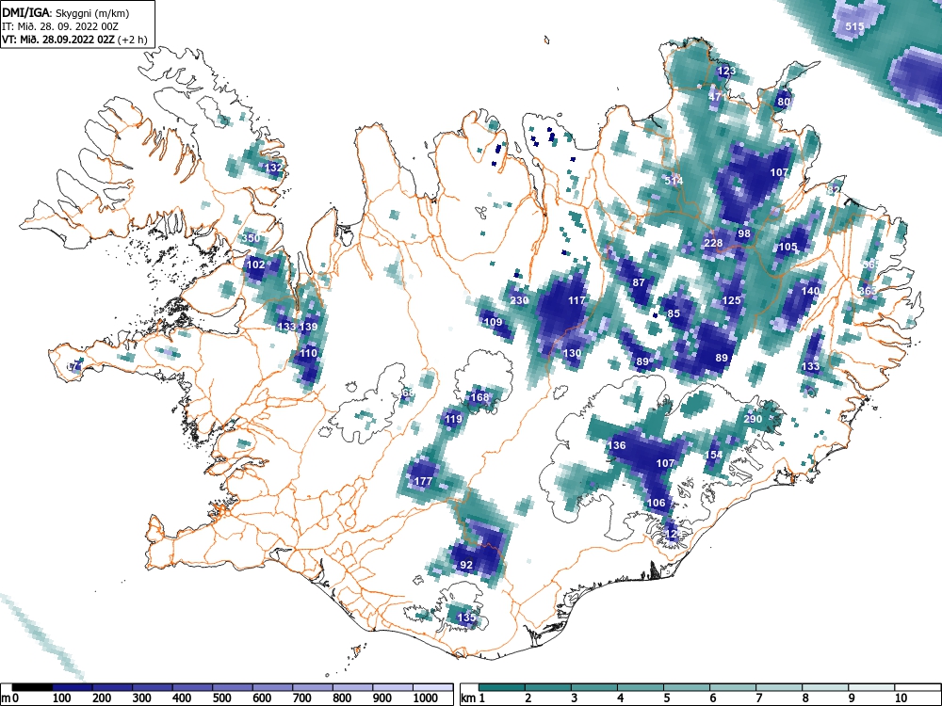Viewport: 942px width, 706px height.
Task: Click the 'IT: Mið. 28. 09. 2022 00Z' line
Action: tap(59, 26)
